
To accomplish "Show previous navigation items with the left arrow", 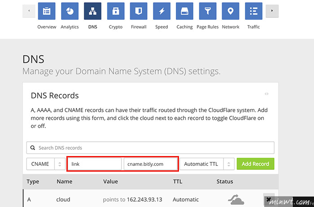I will pos(29,11).
